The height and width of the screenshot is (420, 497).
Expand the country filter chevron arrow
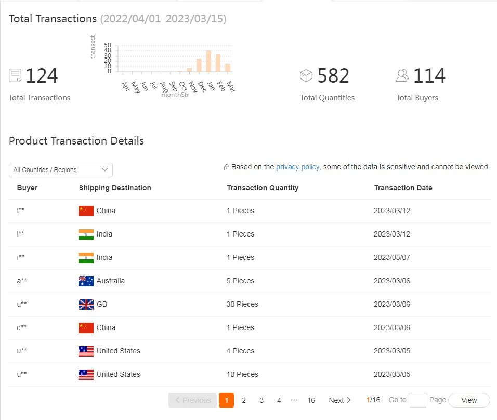pos(104,169)
